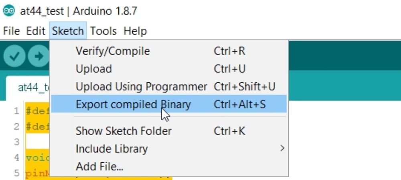The height and width of the screenshot is (180, 401).
Task: Switch to the at44_test sketch tab
Action: [28, 88]
